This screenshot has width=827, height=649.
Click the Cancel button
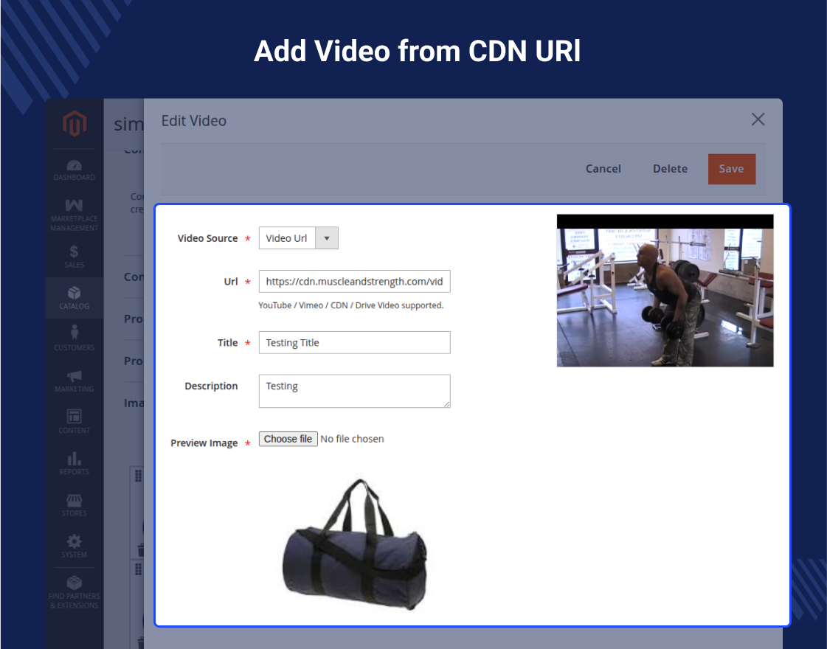click(x=603, y=169)
